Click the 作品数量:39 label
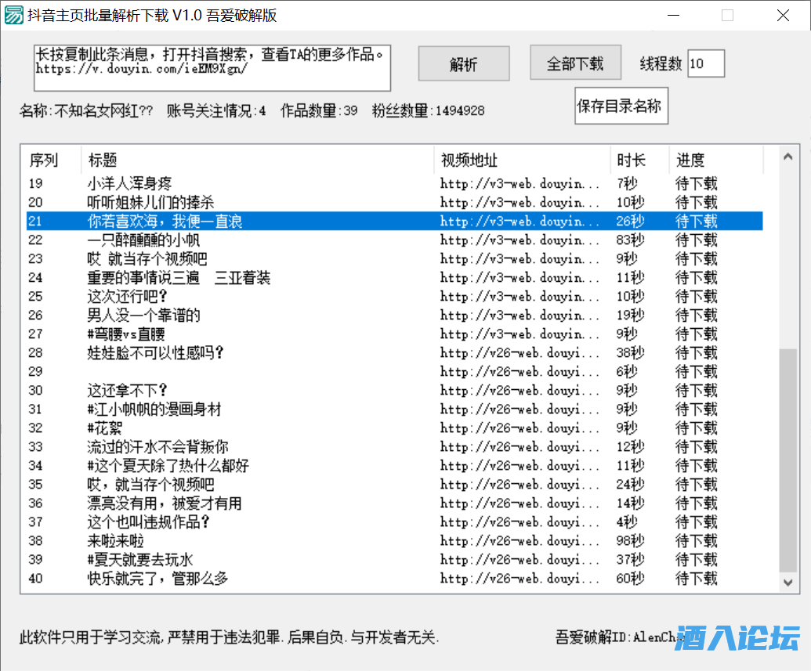Image resolution: width=811 pixels, height=671 pixels. pyautogui.click(x=319, y=110)
